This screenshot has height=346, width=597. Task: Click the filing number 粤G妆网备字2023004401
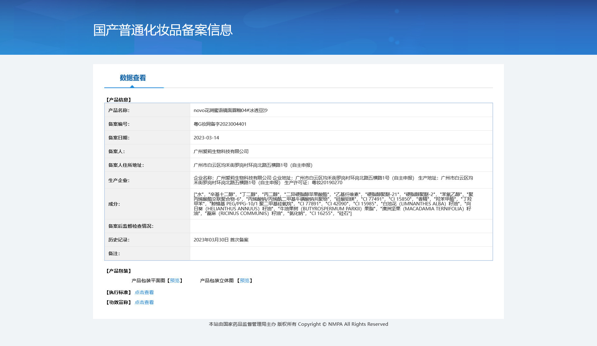(x=220, y=124)
